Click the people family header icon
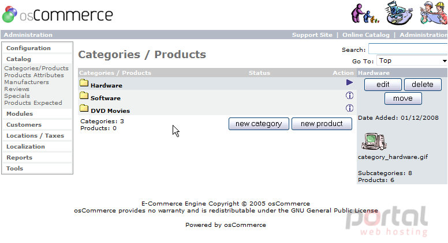The image size is (448, 243). pos(365,13)
